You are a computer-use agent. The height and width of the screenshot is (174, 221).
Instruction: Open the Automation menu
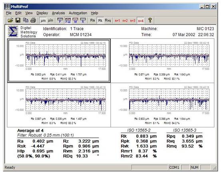[78, 13]
